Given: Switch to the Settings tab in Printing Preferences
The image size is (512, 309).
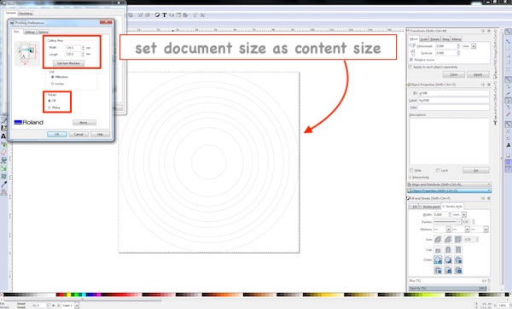Looking at the screenshot, I should [29, 32].
